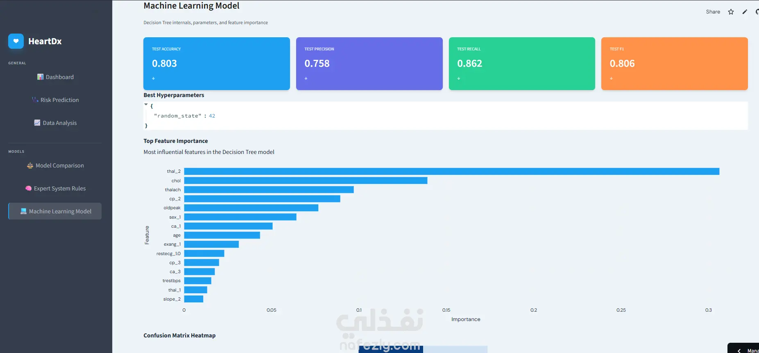Click the brain Expert System Rules icon
This screenshot has width=759, height=353.
(28, 188)
